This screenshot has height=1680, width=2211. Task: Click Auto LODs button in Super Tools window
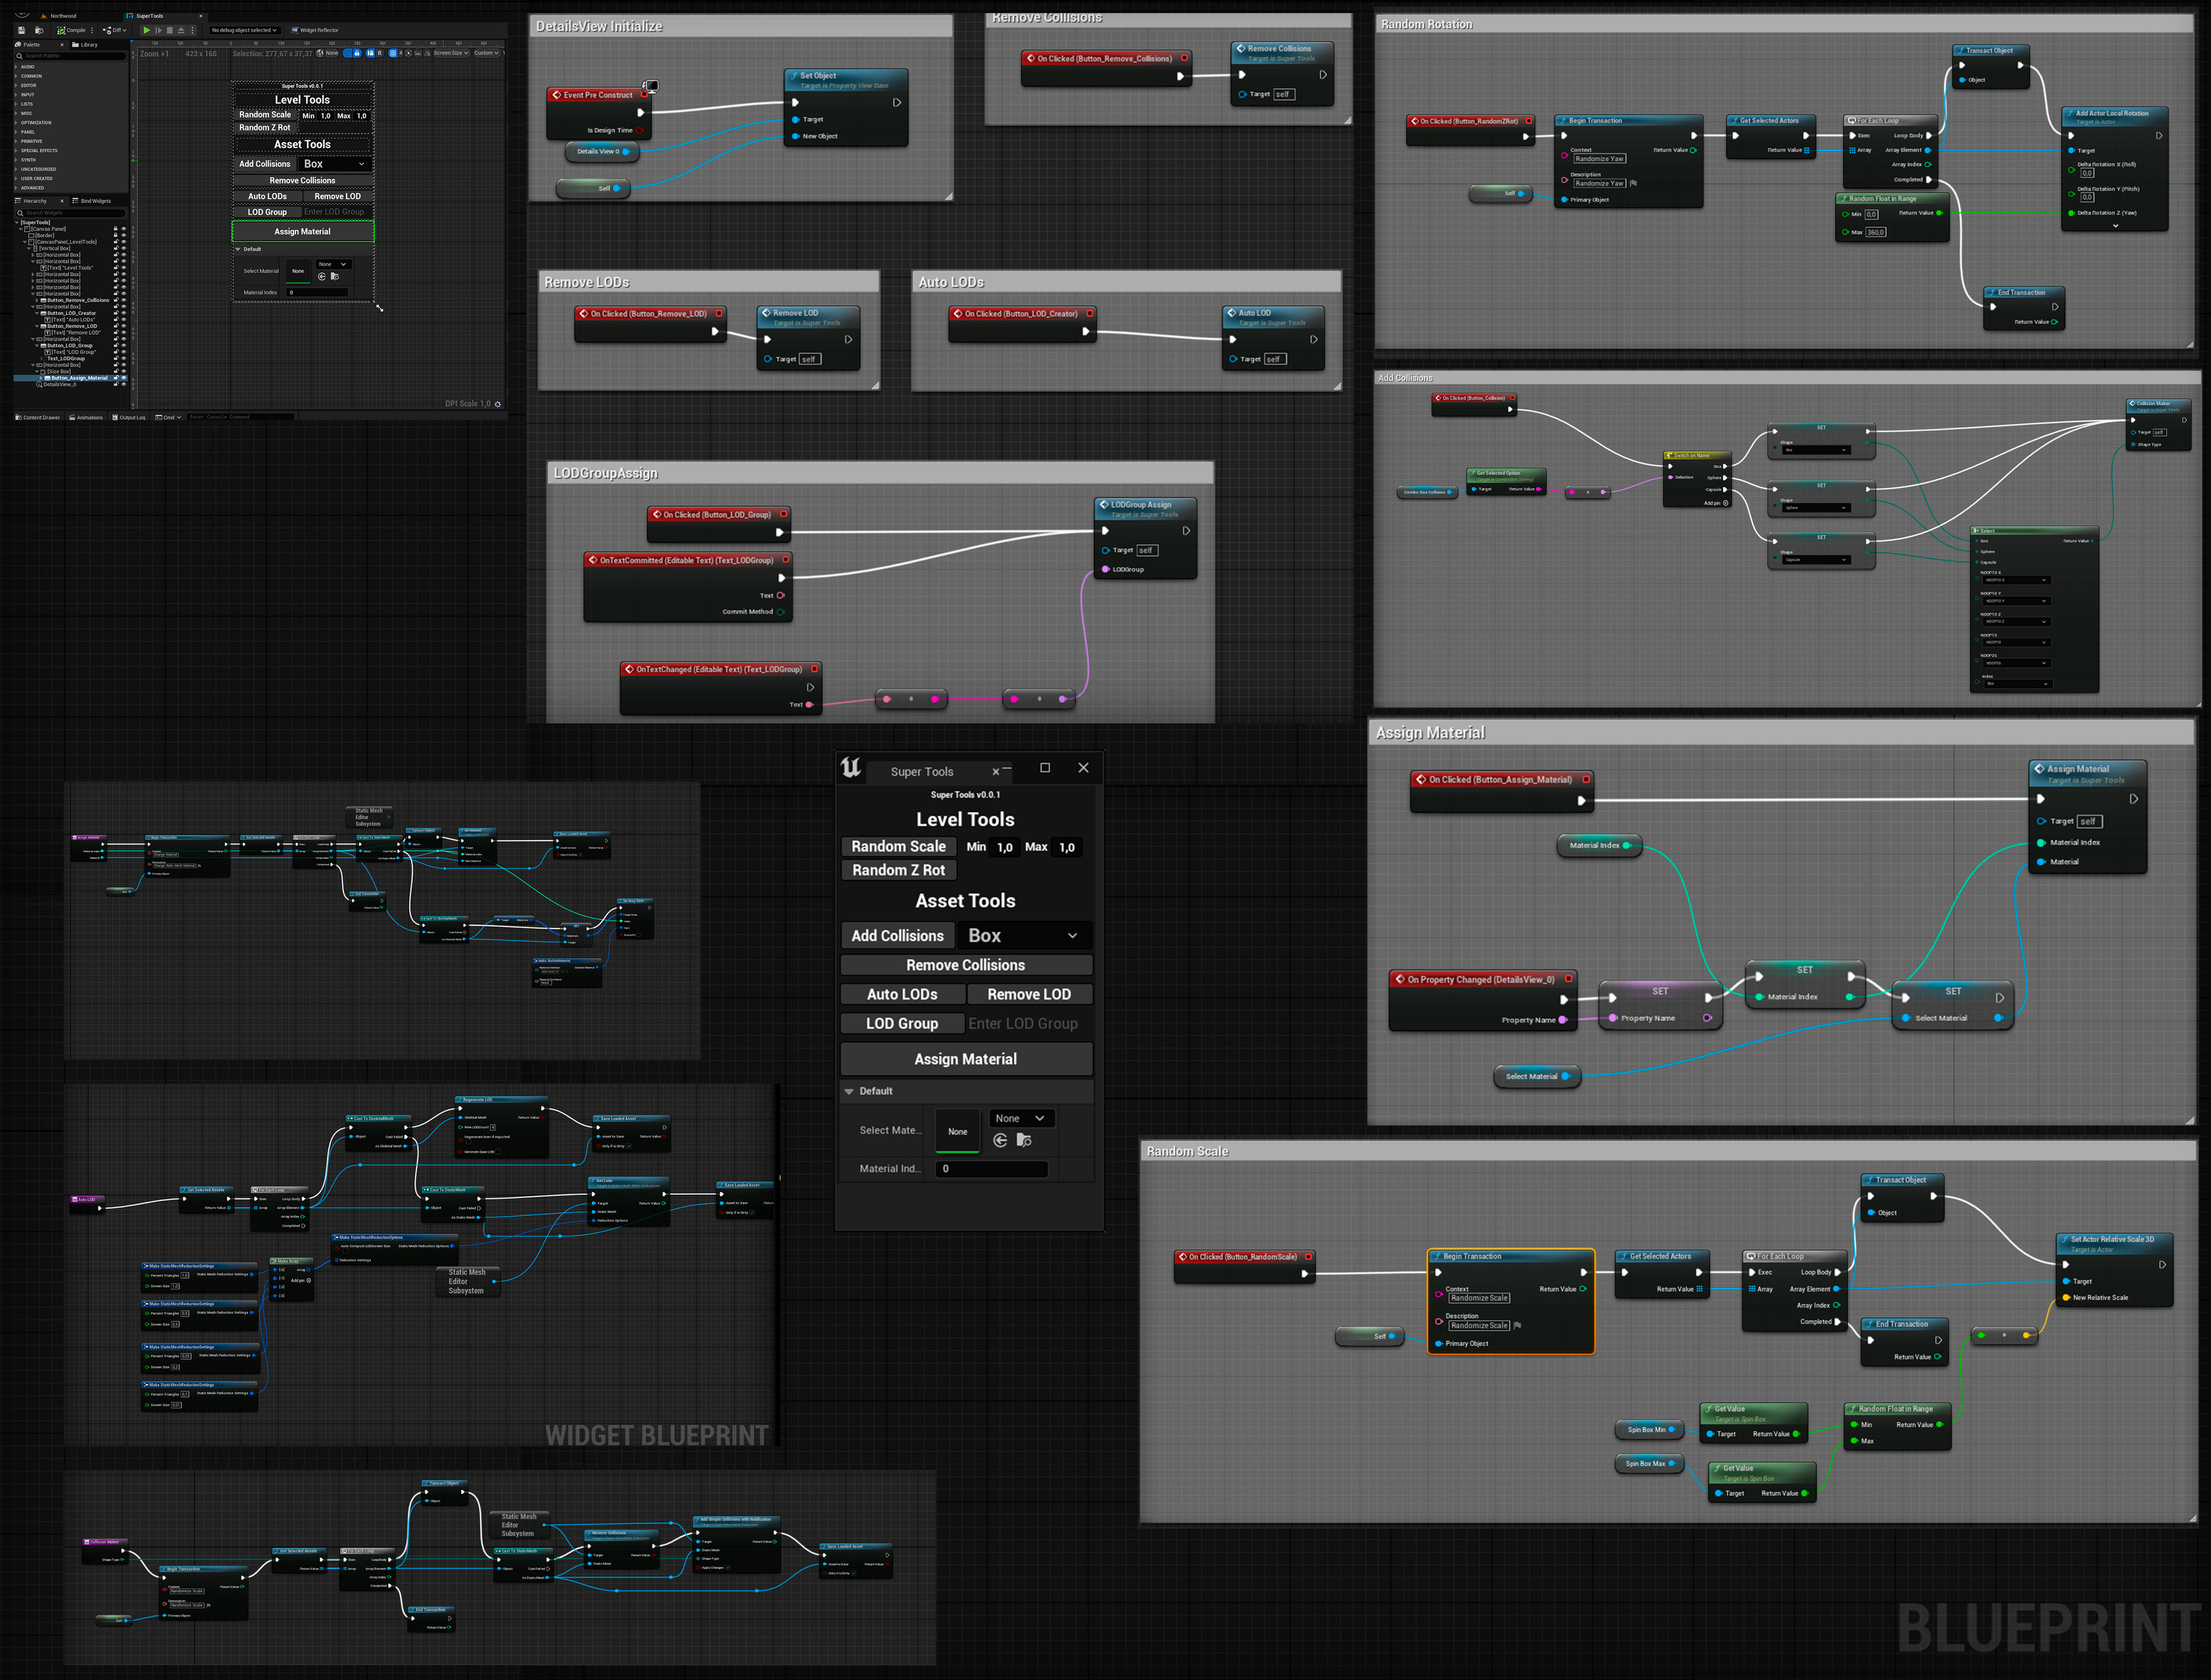[x=902, y=994]
